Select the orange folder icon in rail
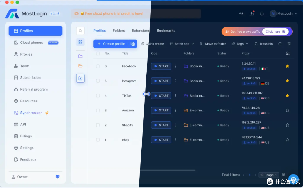303x188 pixels. (x=81, y=66)
